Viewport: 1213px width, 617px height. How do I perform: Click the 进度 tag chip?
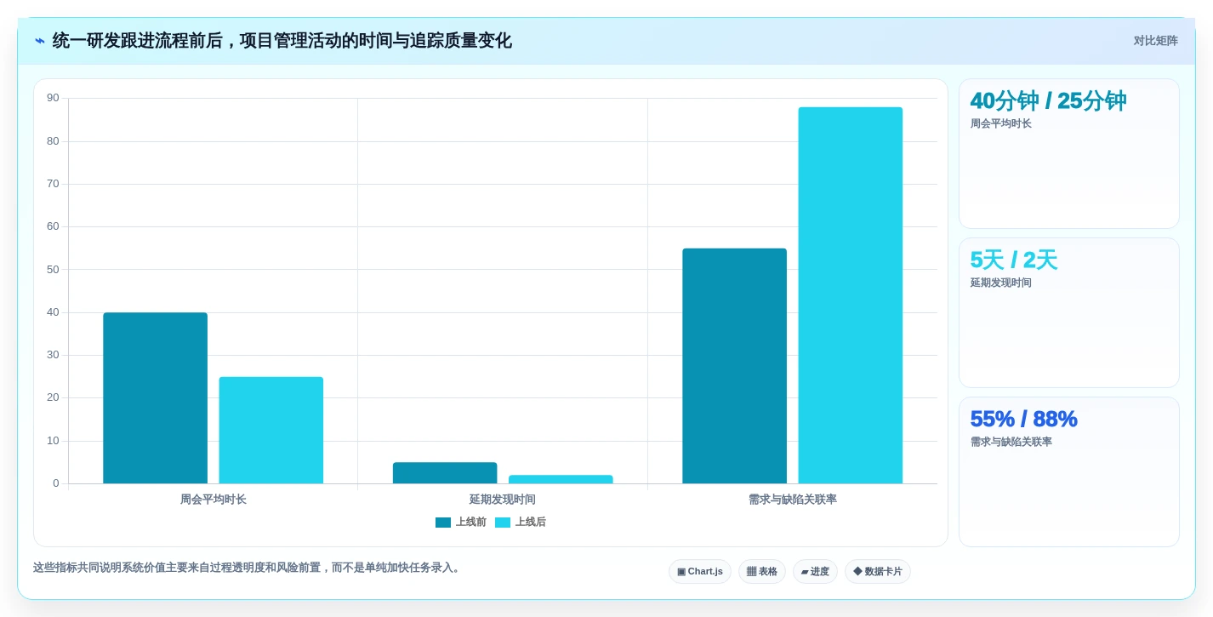[815, 572]
